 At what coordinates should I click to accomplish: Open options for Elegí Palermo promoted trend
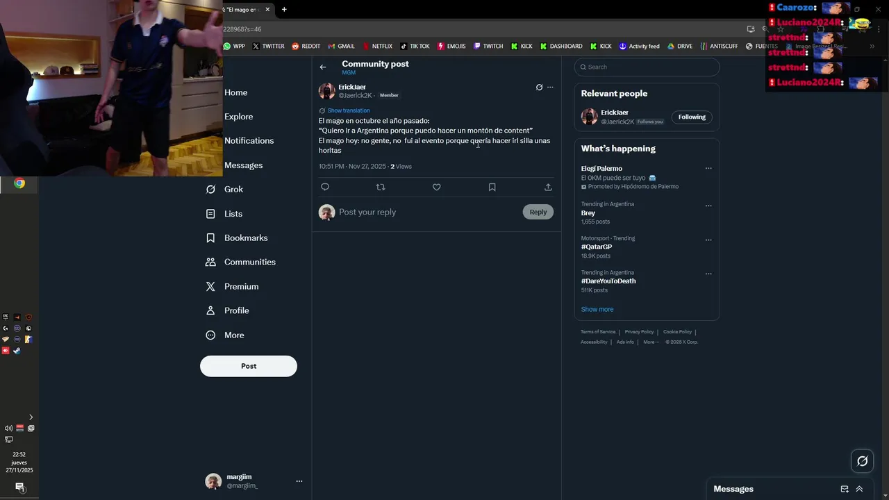pos(708,168)
